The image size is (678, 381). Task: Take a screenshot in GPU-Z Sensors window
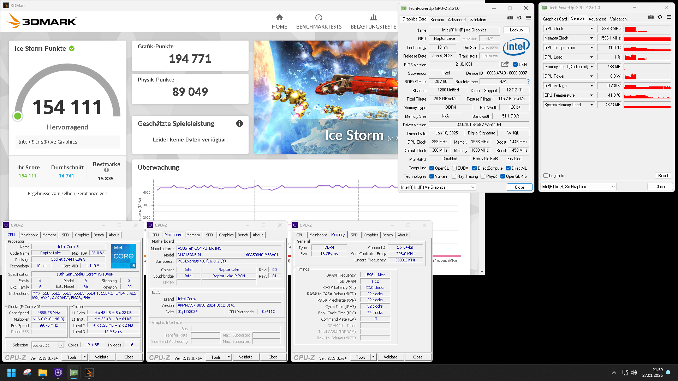coord(650,17)
